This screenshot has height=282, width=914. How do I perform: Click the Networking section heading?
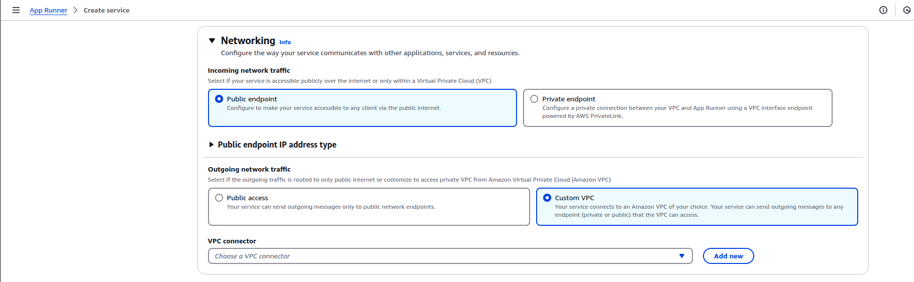tap(248, 41)
